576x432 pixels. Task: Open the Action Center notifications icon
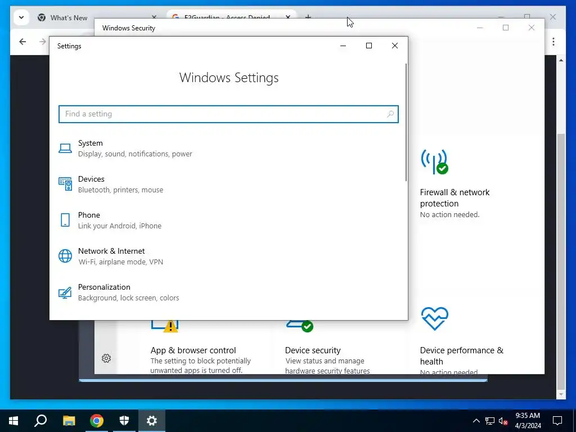557,421
